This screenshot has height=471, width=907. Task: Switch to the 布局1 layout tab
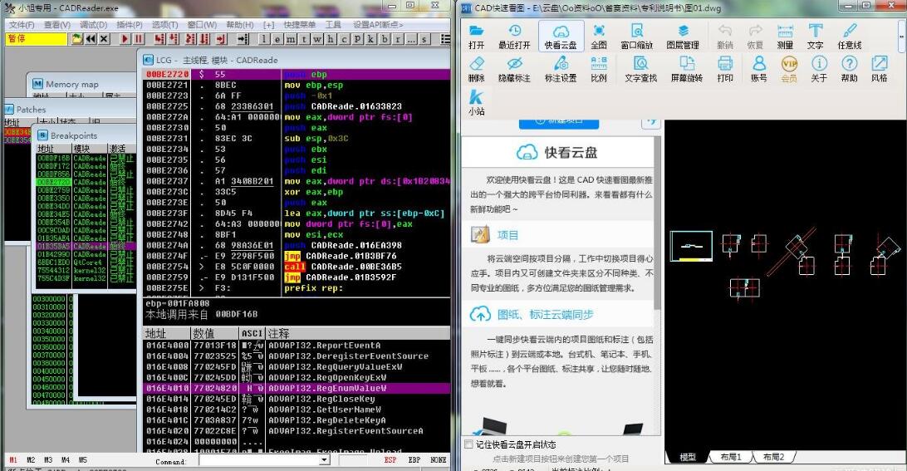(x=731, y=457)
